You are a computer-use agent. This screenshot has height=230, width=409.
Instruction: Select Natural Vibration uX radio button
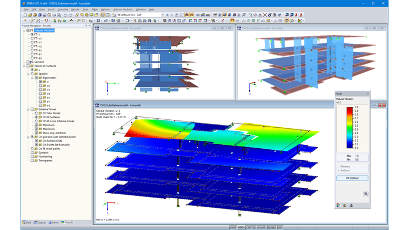click(x=32, y=39)
